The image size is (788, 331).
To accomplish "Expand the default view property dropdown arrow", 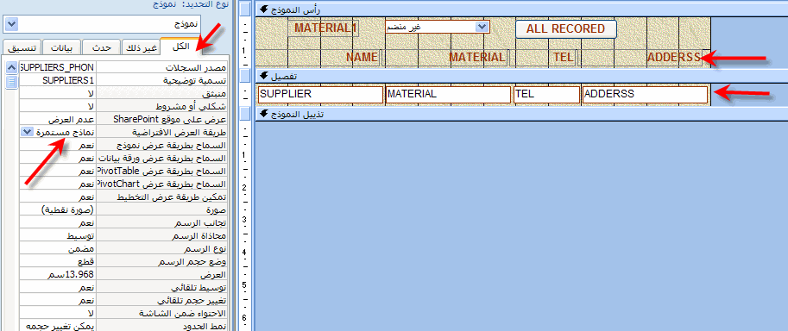I will (26, 132).
